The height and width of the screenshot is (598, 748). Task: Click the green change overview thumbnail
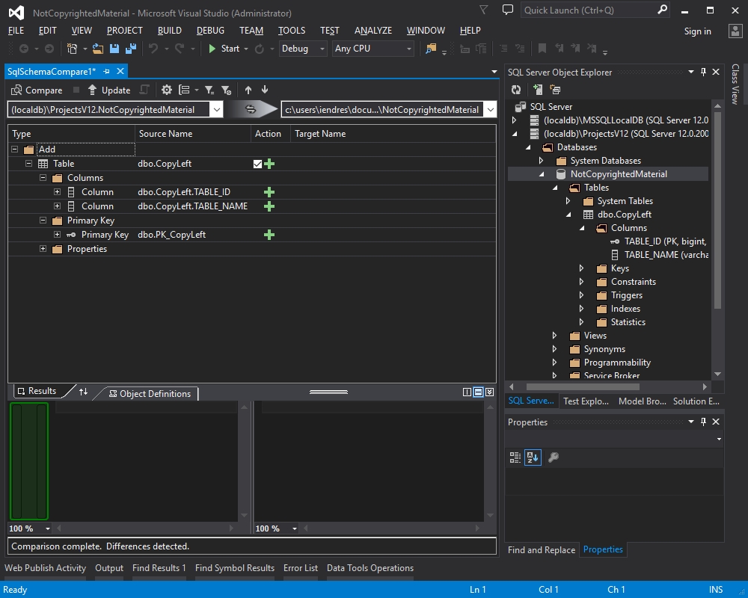click(x=29, y=461)
